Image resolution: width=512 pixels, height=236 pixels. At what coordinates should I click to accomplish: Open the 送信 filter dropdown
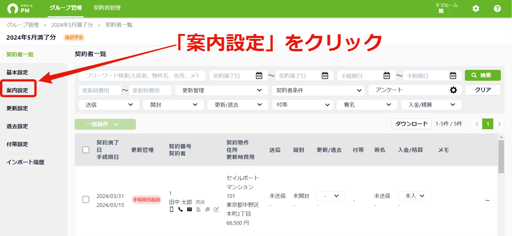coord(109,105)
